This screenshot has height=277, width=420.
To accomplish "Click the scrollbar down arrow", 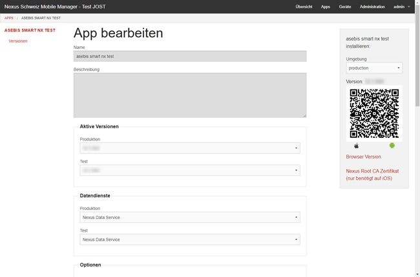I will click(417, 274).
